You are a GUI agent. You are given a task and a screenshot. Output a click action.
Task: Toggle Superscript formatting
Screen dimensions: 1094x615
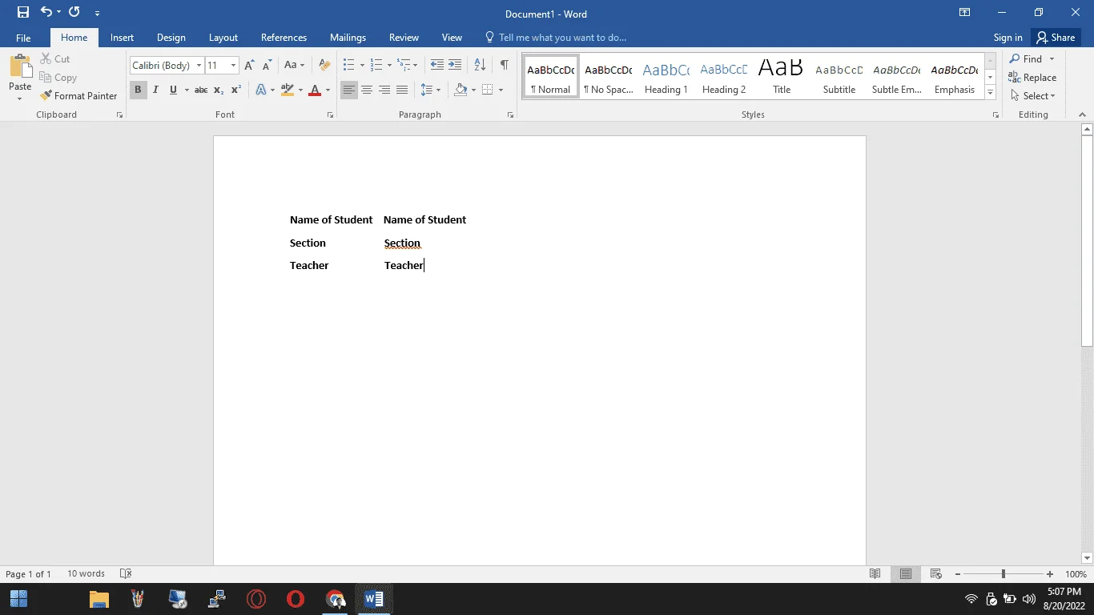tap(236, 90)
